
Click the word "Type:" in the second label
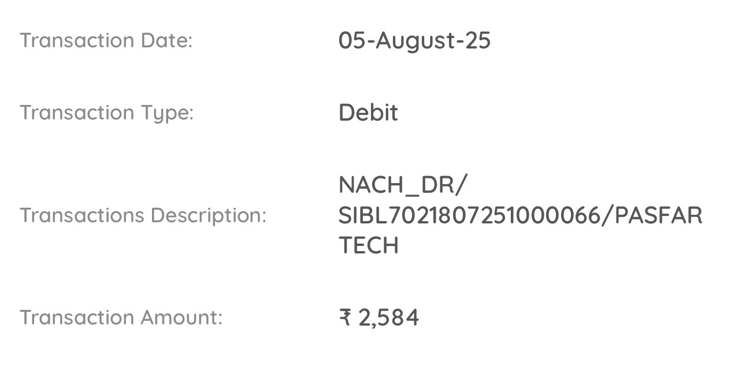168,113
